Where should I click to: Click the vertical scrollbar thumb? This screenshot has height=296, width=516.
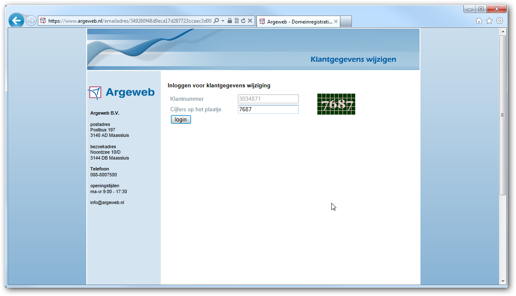(503, 115)
